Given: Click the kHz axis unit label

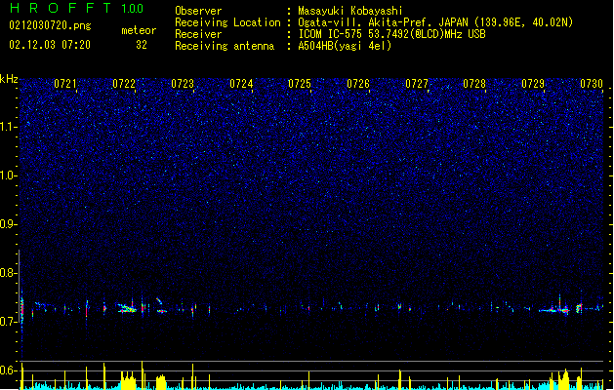Looking at the screenshot, I should (9, 79).
